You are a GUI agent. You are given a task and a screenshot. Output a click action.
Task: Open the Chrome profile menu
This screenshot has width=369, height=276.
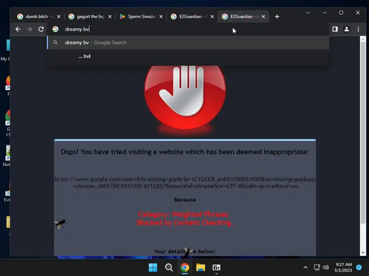(x=347, y=29)
